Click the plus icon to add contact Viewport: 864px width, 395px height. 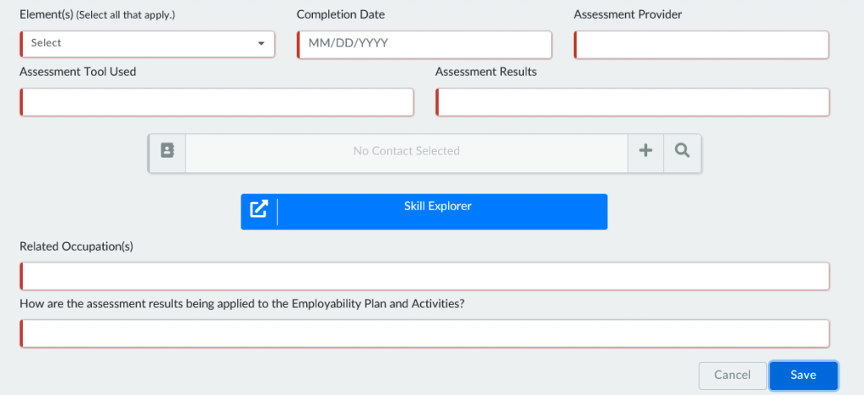pyautogui.click(x=645, y=151)
